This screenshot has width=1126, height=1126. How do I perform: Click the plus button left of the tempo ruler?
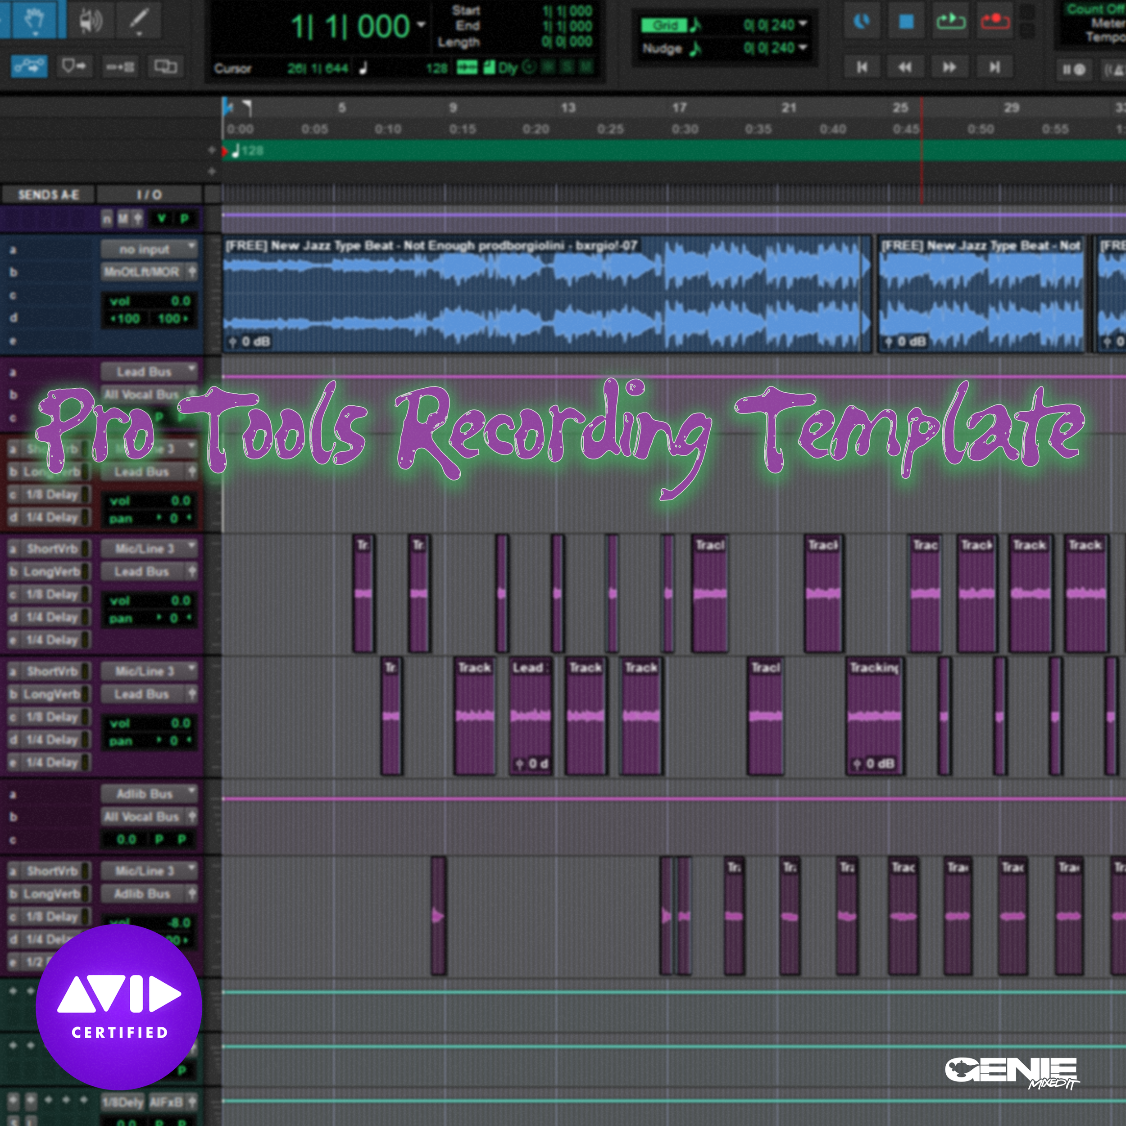[x=212, y=150]
